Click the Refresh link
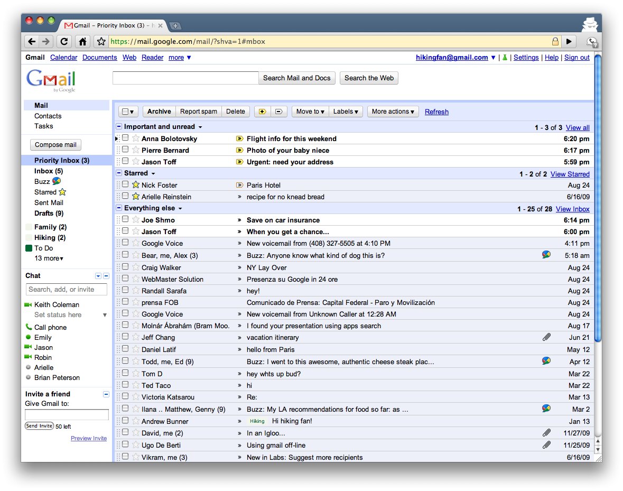Screen dimensions: 623x491 pyautogui.click(x=436, y=112)
